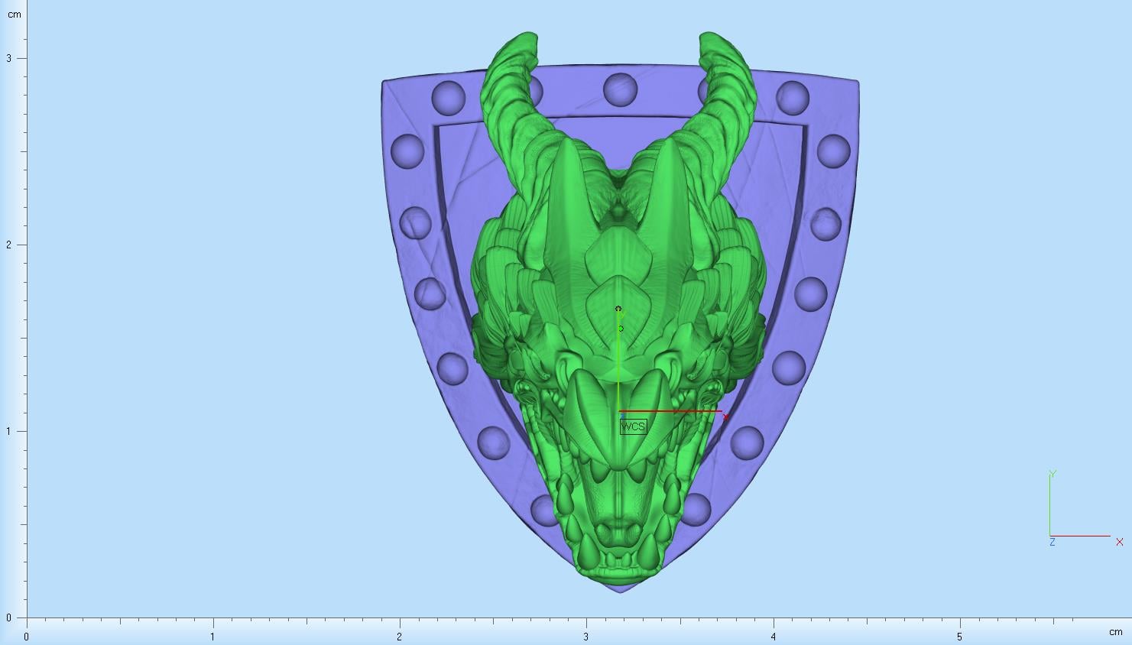
Task: Click the blue Z label on the corner axis triad
Action: coord(1053,542)
